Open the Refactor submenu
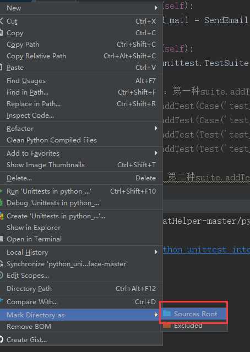Image resolution: width=250 pixels, height=352 pixels. [81, 129]
